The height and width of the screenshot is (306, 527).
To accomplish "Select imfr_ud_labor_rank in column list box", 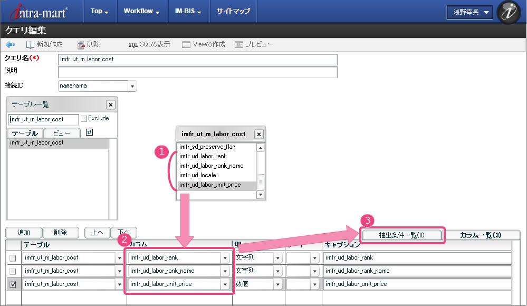I will [217, 156].
